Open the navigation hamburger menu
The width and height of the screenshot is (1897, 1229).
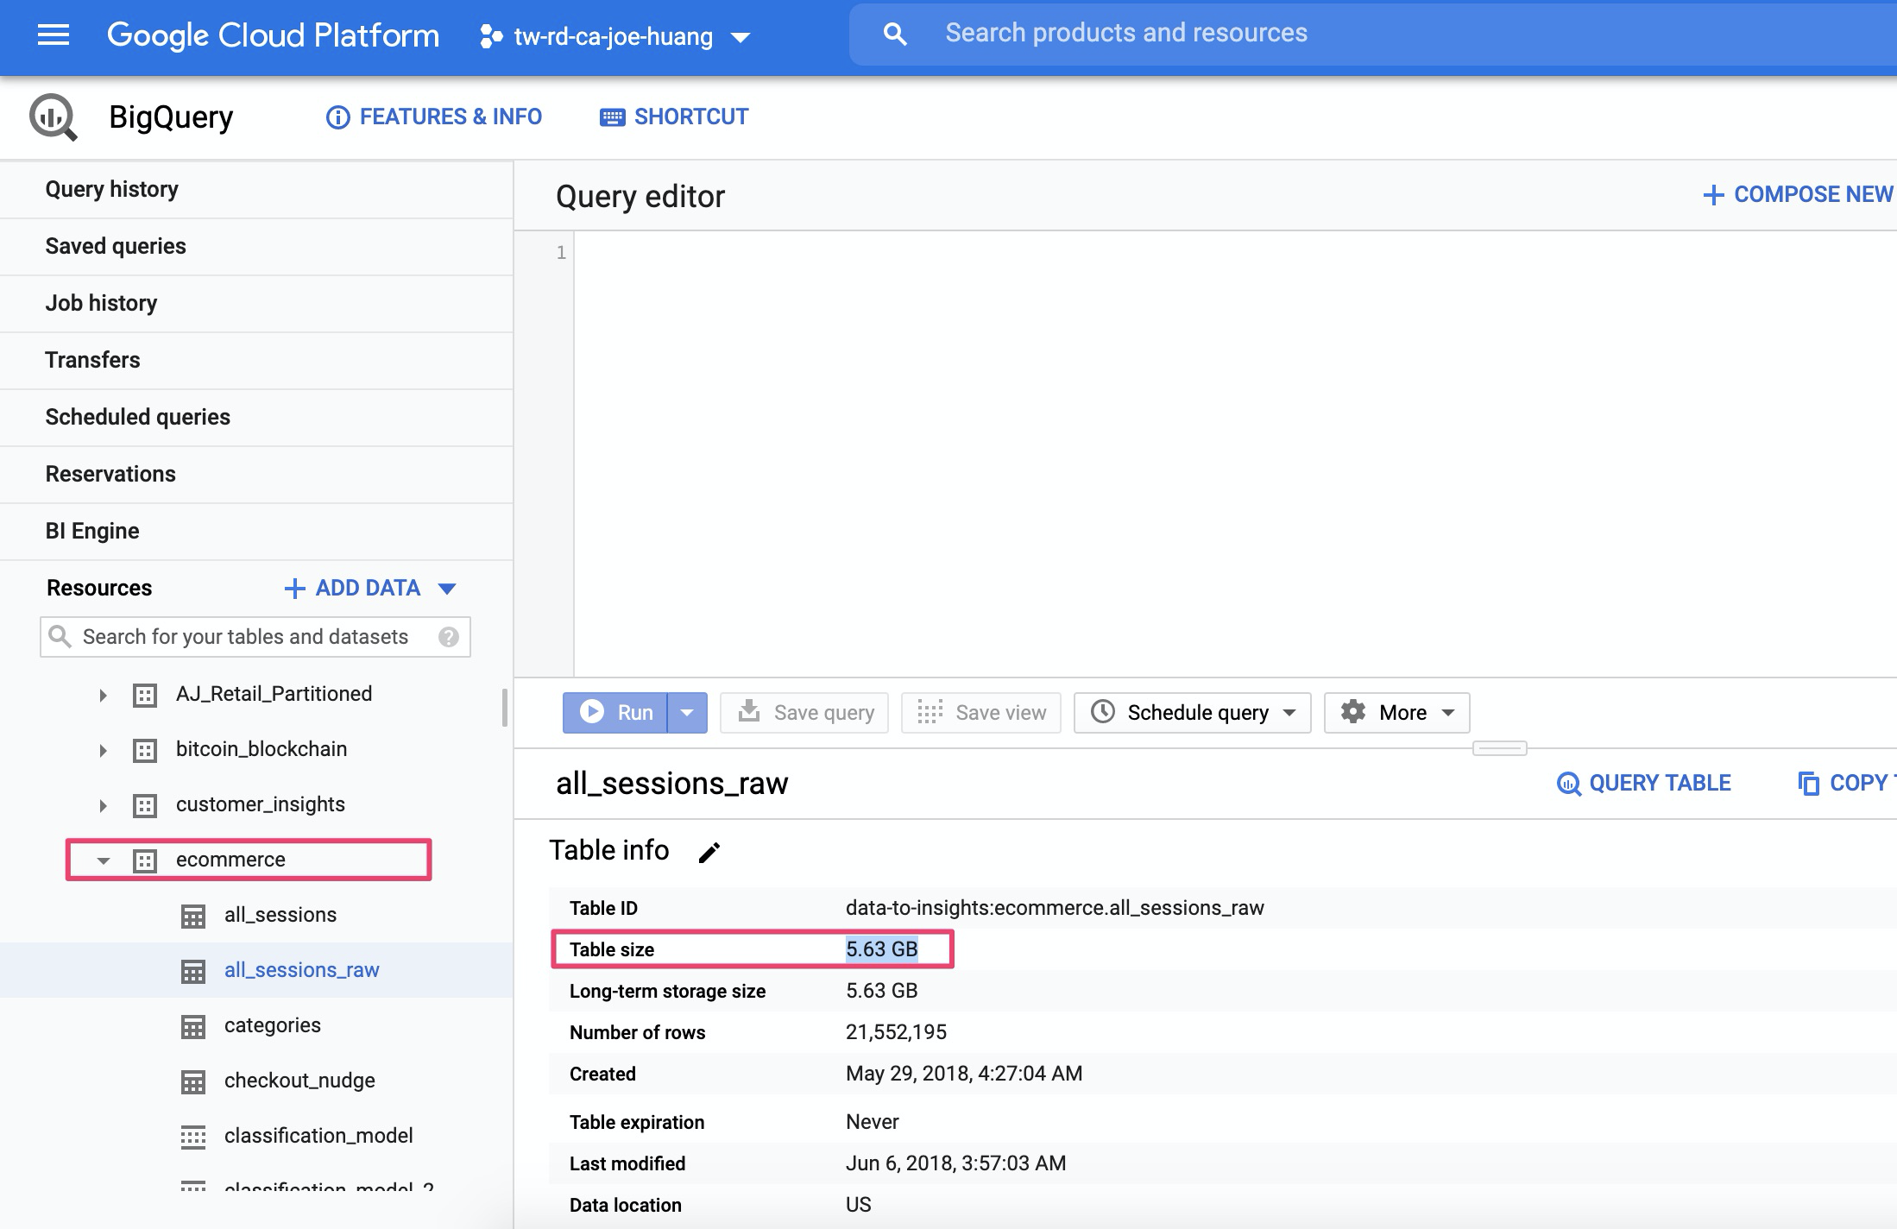[53, 35]
